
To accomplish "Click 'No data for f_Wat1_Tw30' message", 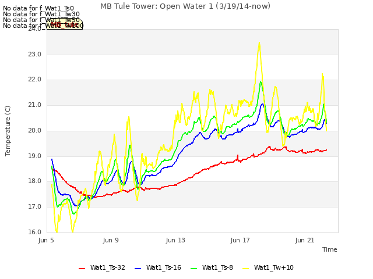I will point(41,14).
